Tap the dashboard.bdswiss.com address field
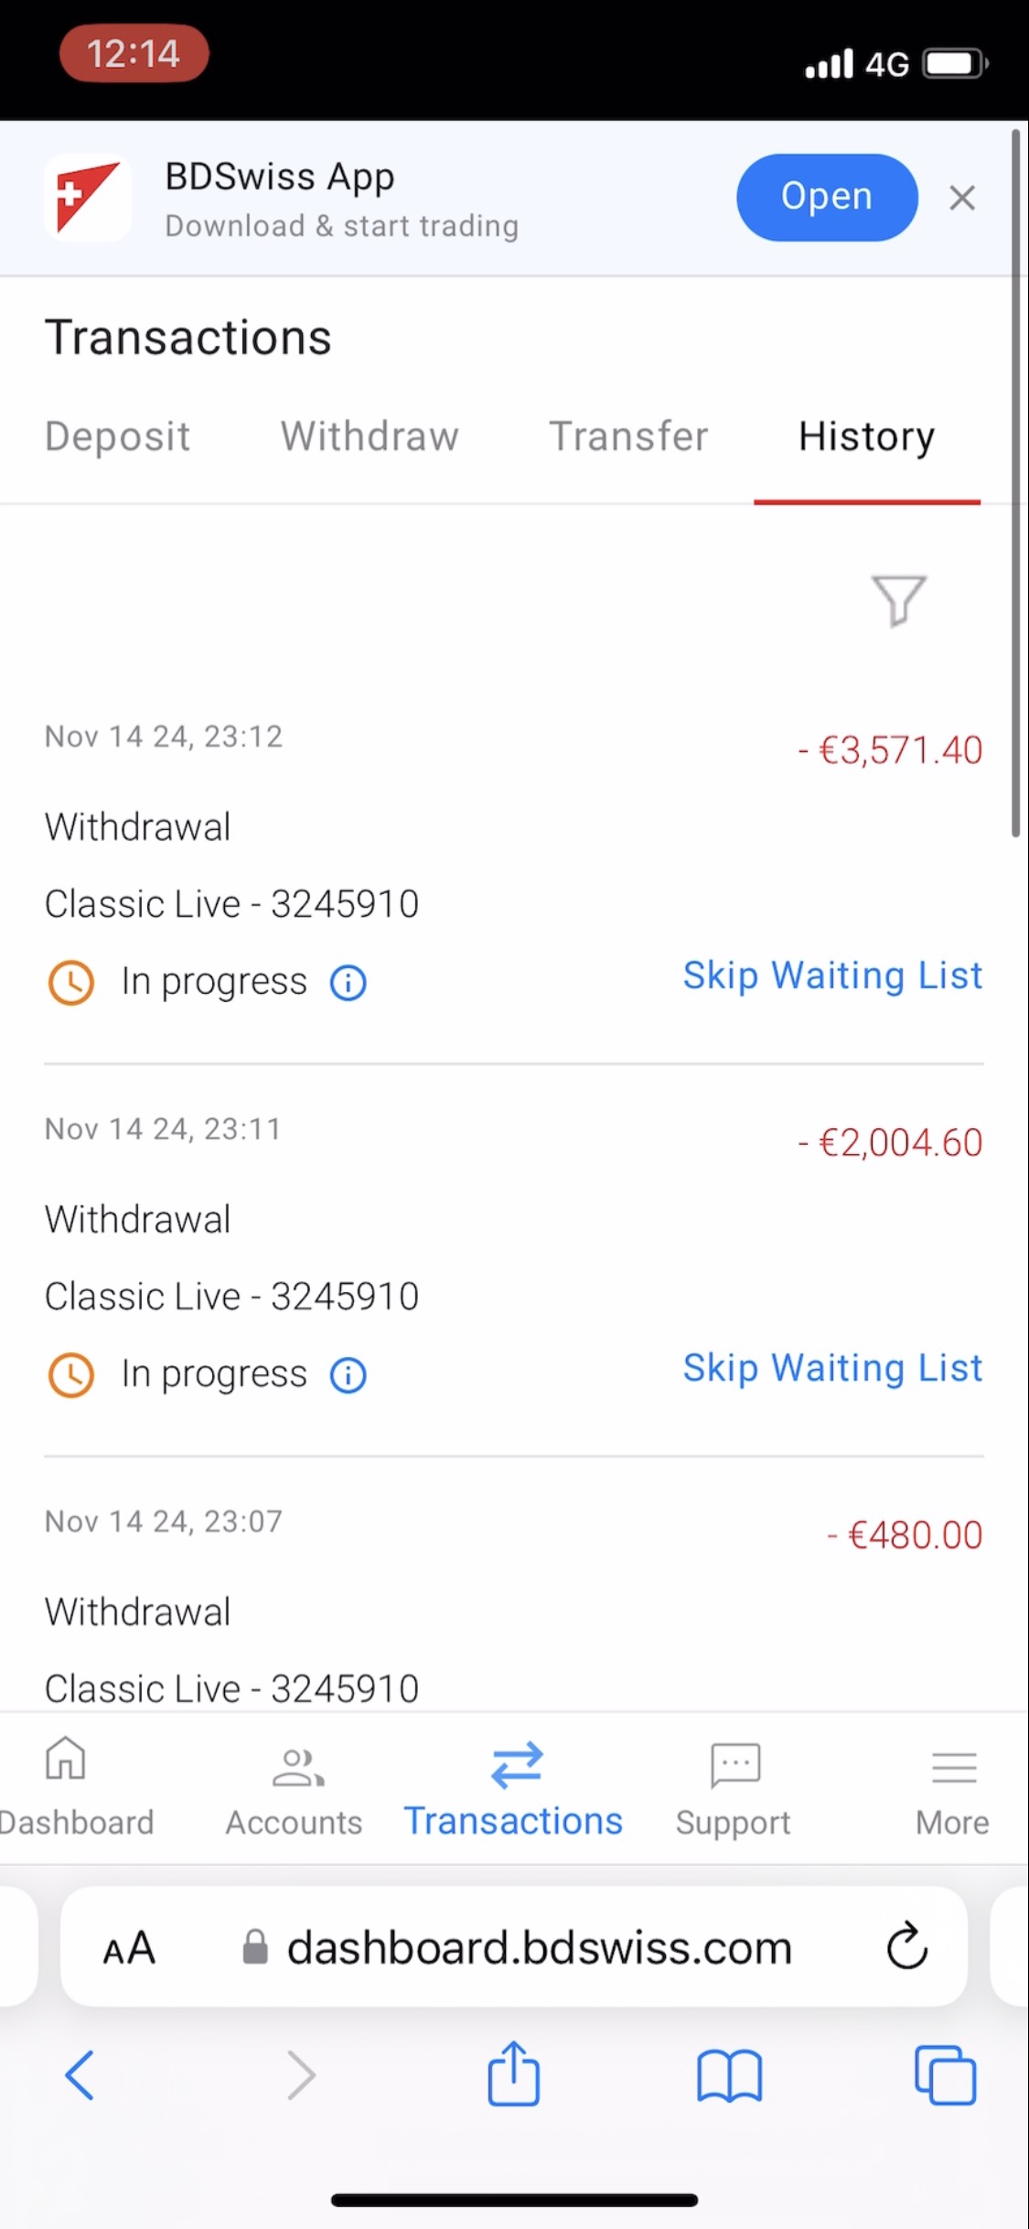Viewport: 1029px width, 2229px height. tap(539, 1948)
